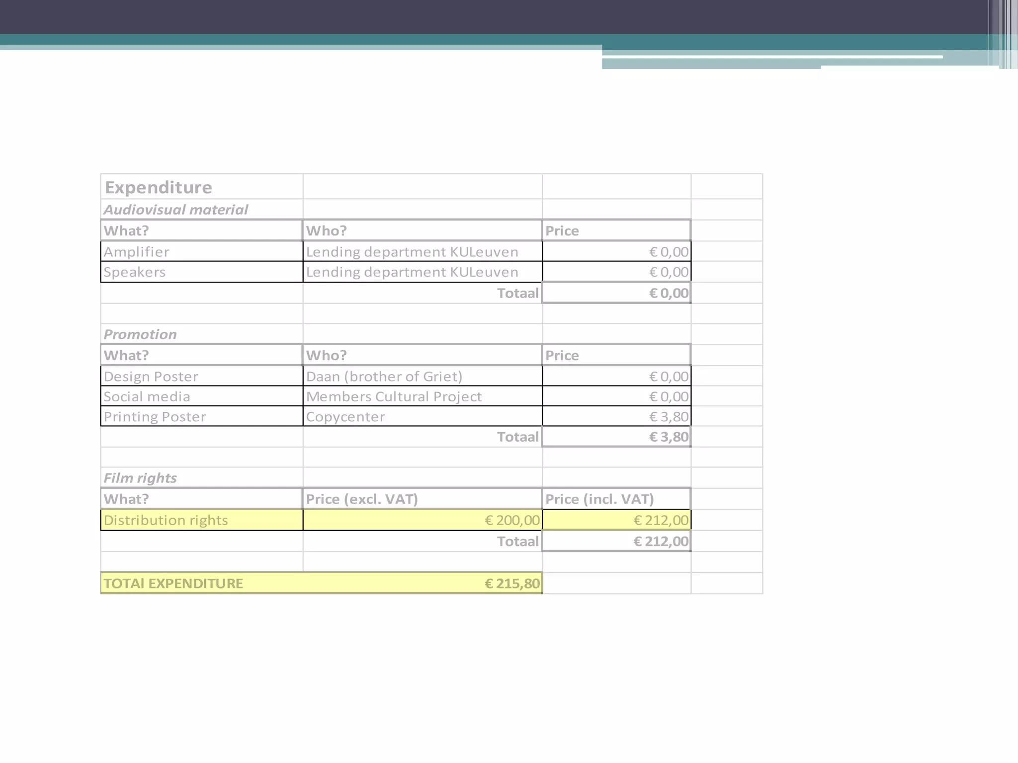This screenshot has height=763, width=1018.
Task: Select the Speakers row label
Action: [x=135, y=272]
